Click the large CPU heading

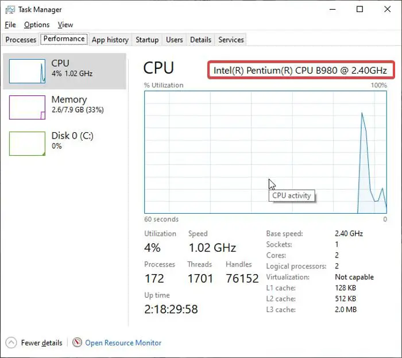(159, 68)
